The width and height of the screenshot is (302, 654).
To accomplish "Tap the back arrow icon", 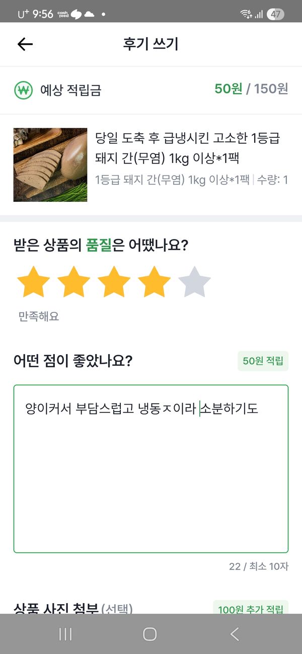I will point(25,44).
